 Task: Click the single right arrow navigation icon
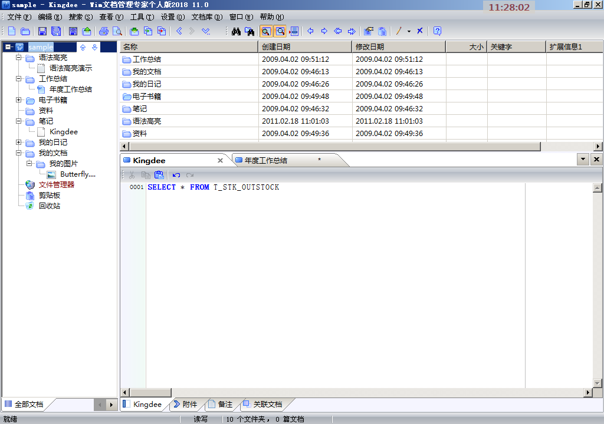324,31
